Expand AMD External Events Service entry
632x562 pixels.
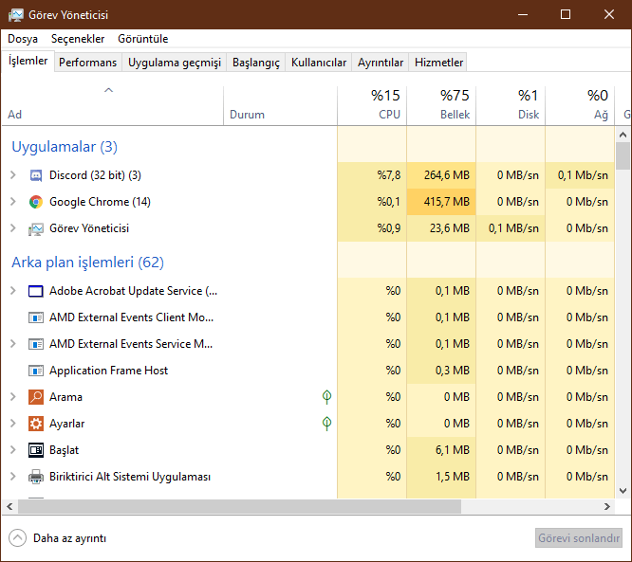(x=13, y=344)
